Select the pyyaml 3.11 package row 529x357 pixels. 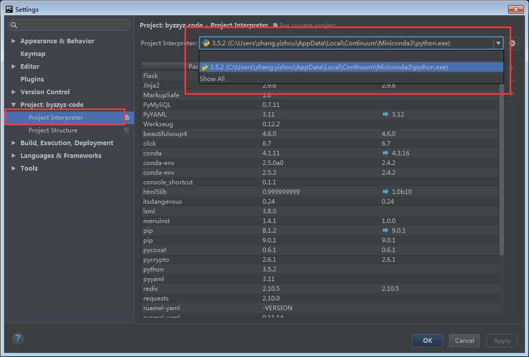320,279
